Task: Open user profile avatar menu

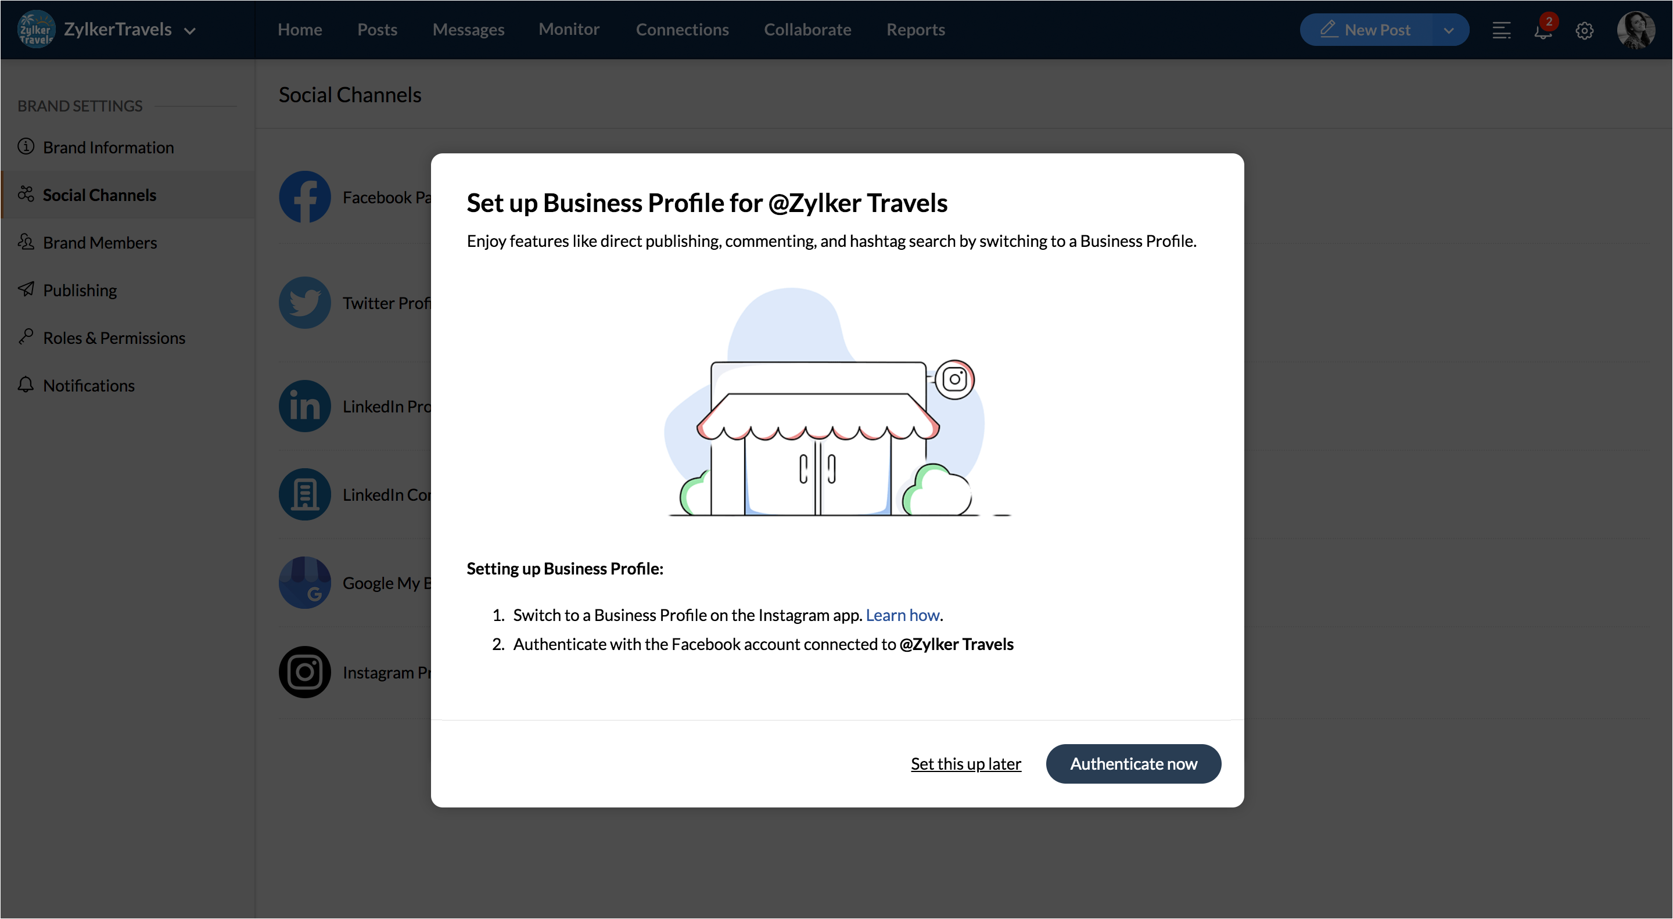Action: pos(1635,30)
